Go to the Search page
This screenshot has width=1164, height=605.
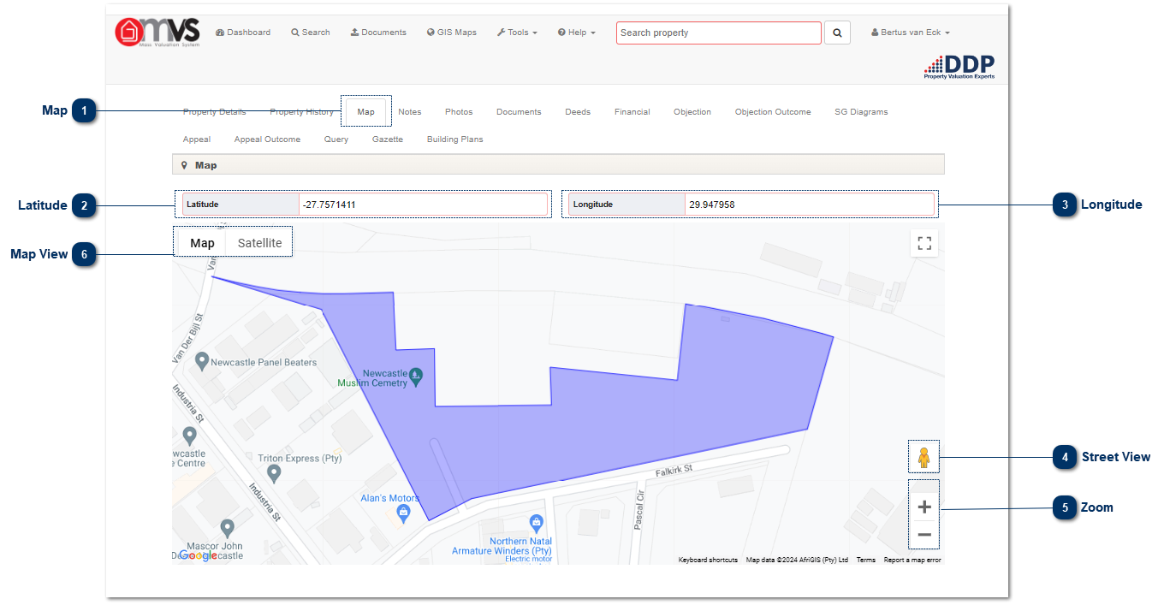point(310,33)
